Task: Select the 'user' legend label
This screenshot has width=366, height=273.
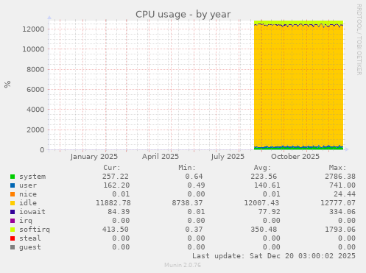Action: [x=28, y=185]
